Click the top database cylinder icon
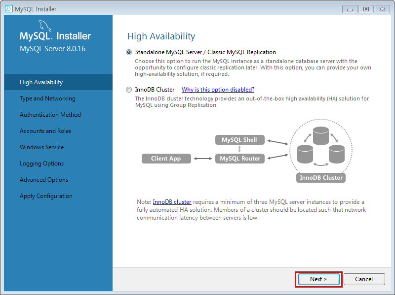 [x=321, y=136]
